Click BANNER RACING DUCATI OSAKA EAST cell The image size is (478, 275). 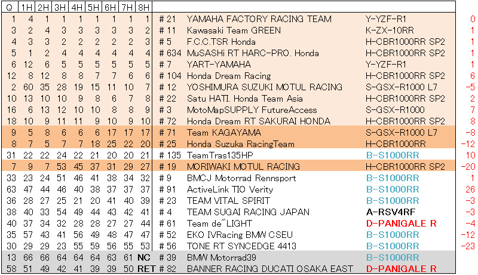(270, 269)
